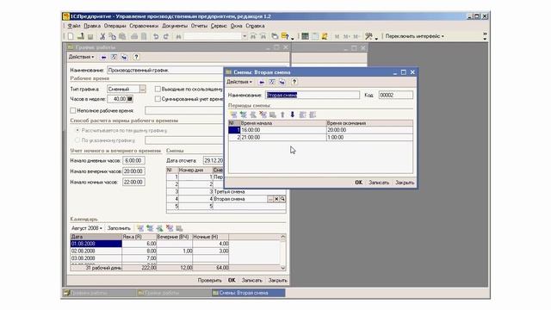This screenshot has height=310, width=551.
Task: Click the back arrow icon in График работы toolbar
Action: click(103, 57)
